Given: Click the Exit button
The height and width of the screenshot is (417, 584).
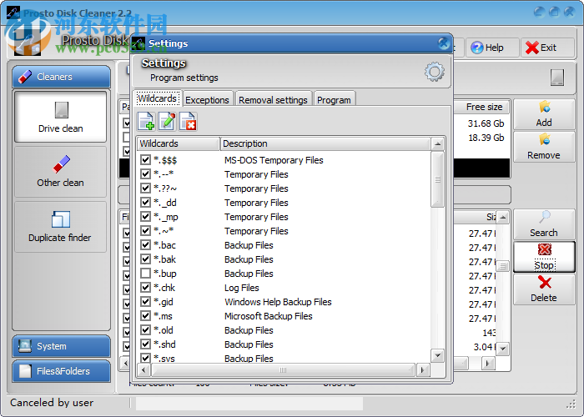Looking at the screenshot, I should [547, 48].
